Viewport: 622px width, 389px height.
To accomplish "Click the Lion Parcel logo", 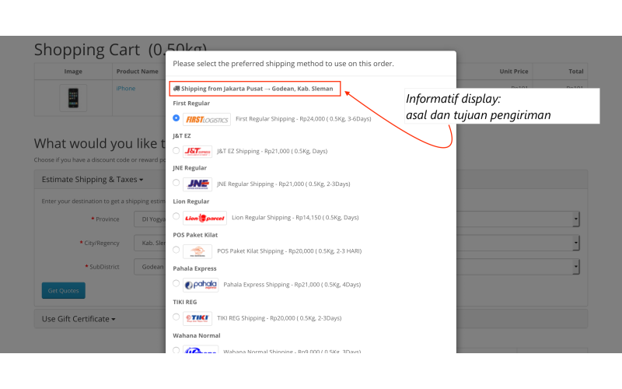I will [x=204, y=218].
